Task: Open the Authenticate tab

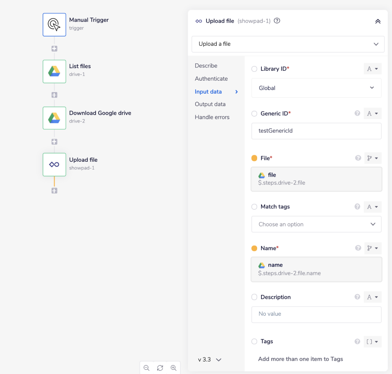Action: 211,79
